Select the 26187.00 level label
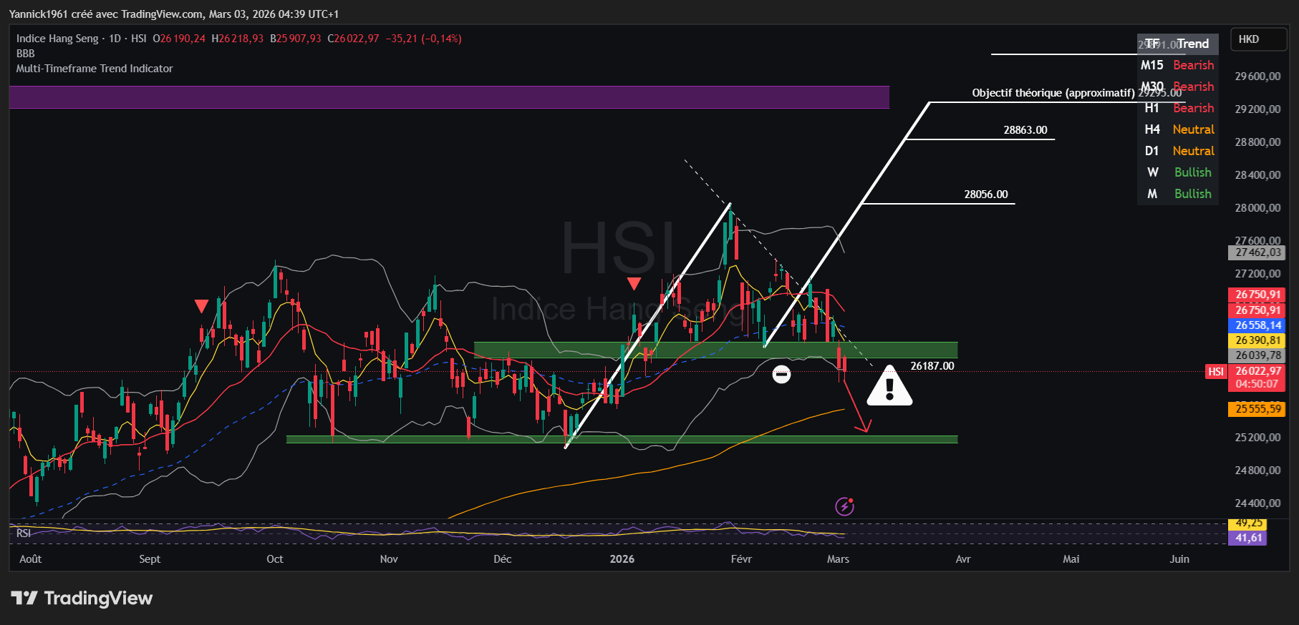1299x625 pixels. click(x=932, y=366)
